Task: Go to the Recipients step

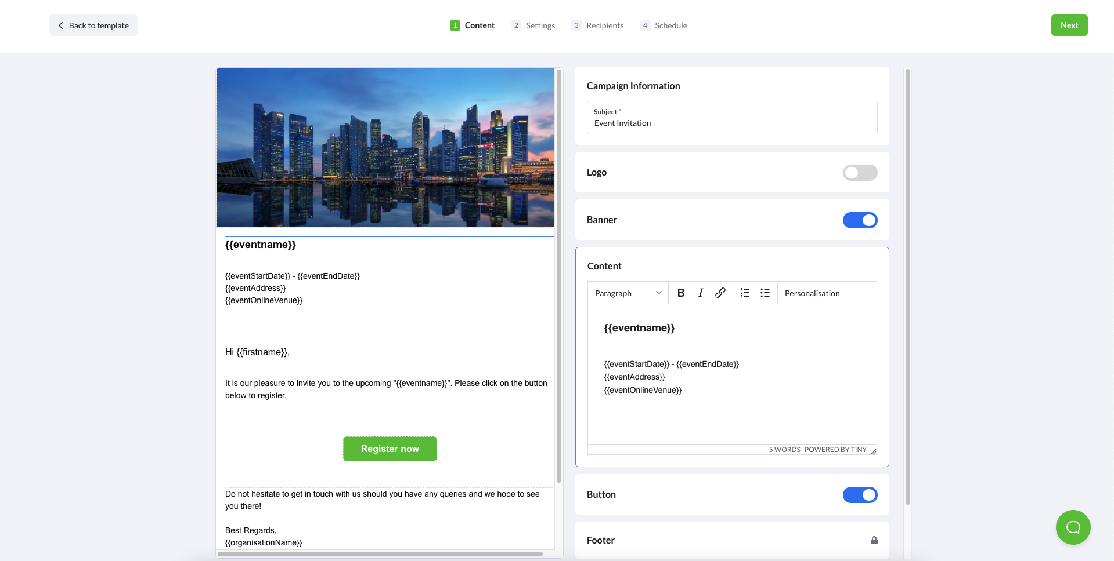Action: click(x=597, y=25)
